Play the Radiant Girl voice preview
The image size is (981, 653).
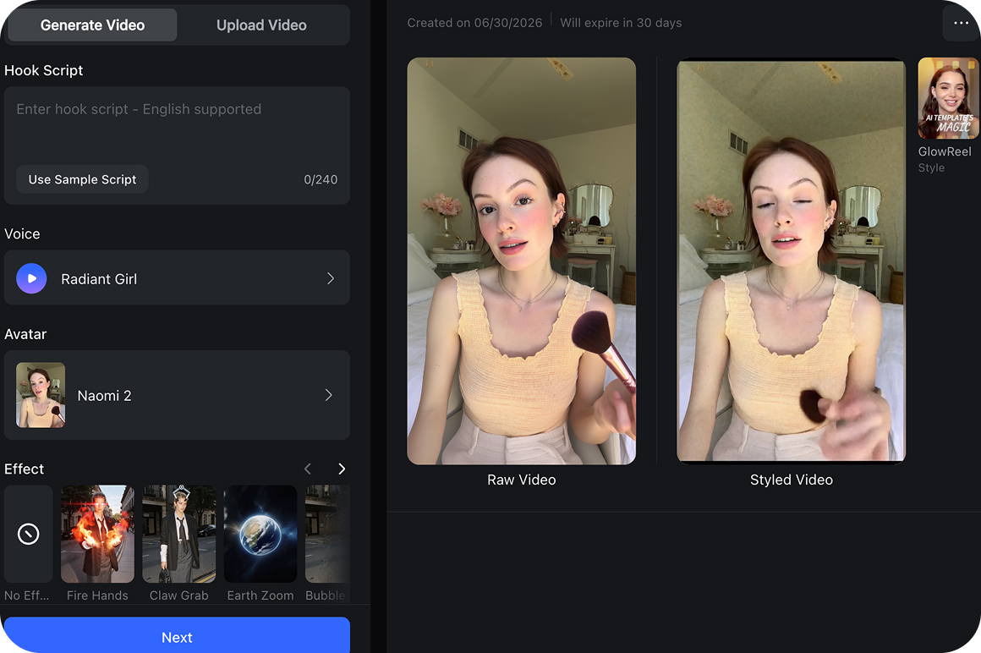click(x=31, y=278)
